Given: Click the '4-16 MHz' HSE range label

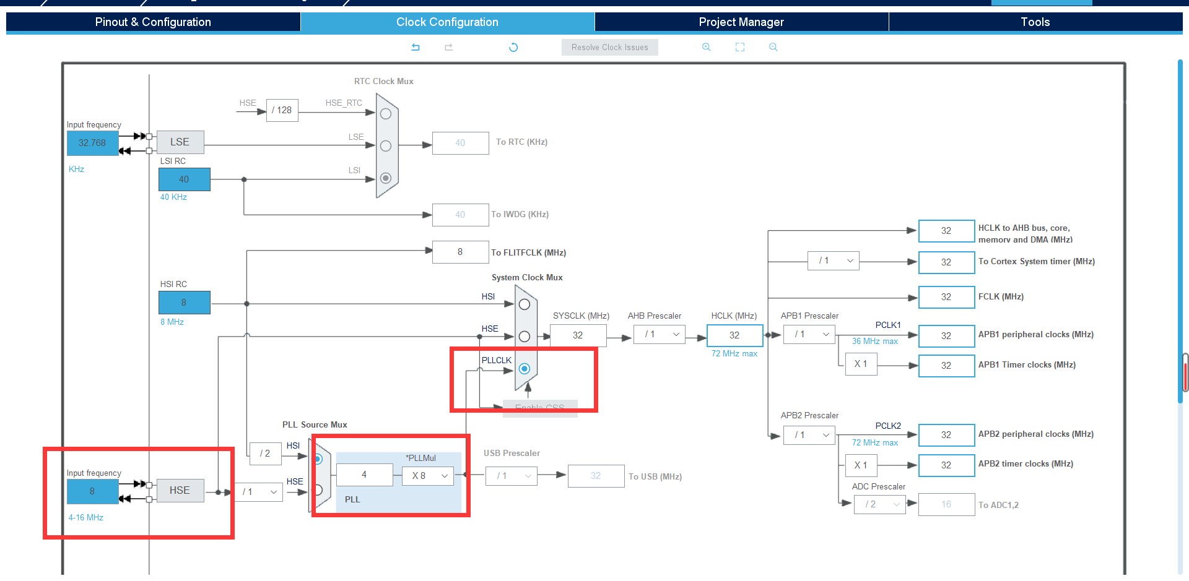Looking at the screenshot, I should coord(86,518).
